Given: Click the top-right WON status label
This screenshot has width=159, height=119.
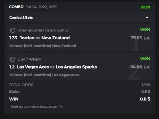Looking at the screenshot, I should tap(145, 7).
